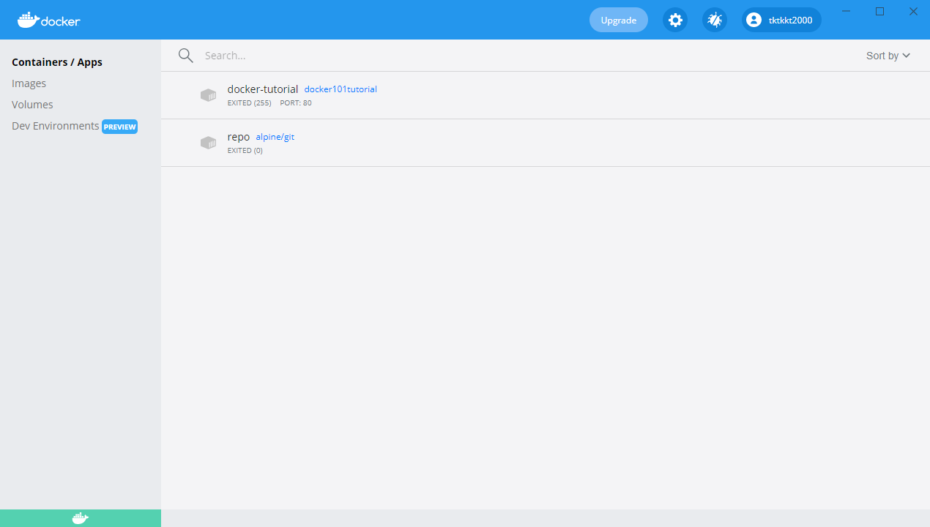Open Dev Environments section

pos(56,126)
